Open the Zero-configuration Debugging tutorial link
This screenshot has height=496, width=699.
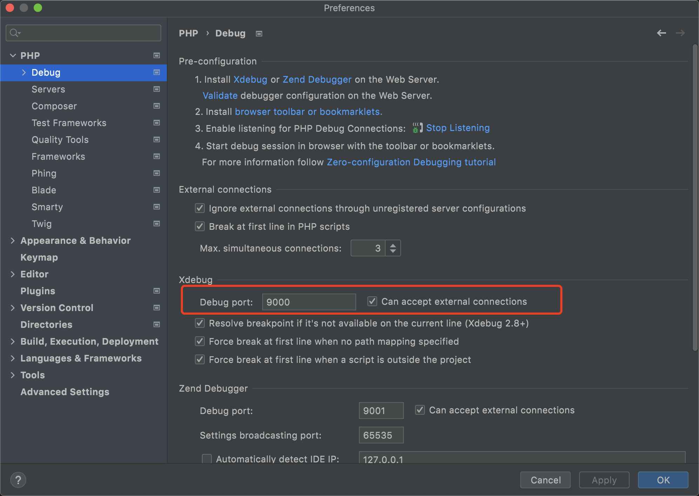(x=411, y=162)
